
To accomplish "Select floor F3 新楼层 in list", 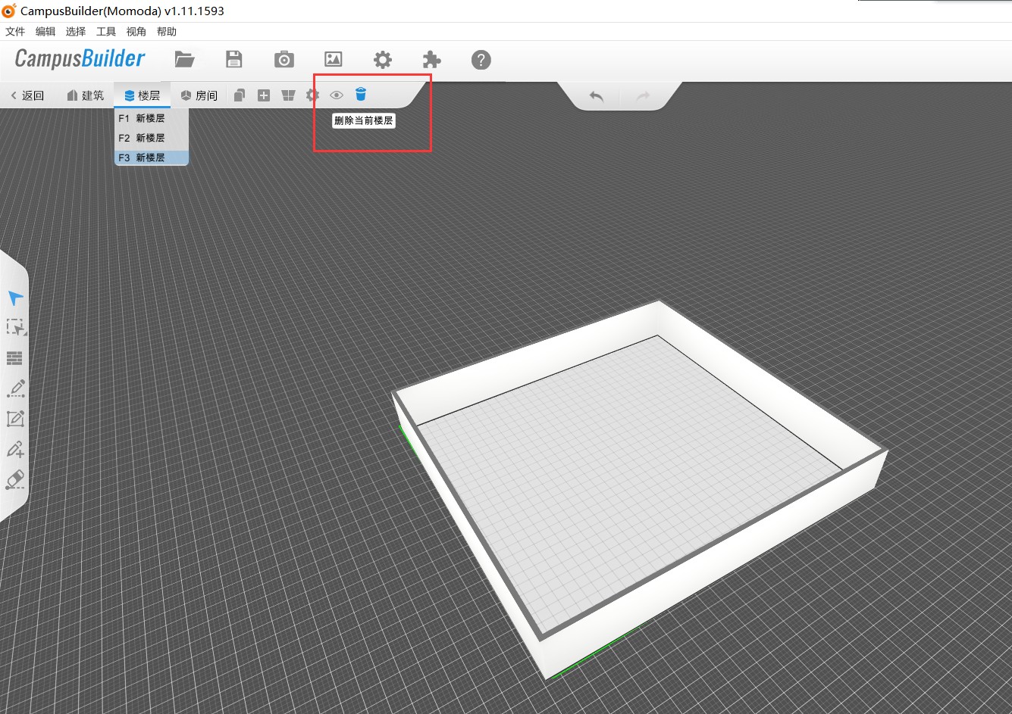I will click(x=151, y=157).
